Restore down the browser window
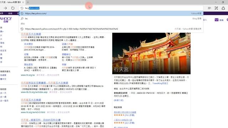The height and width of the screenshot is (128, 228). 223,2
